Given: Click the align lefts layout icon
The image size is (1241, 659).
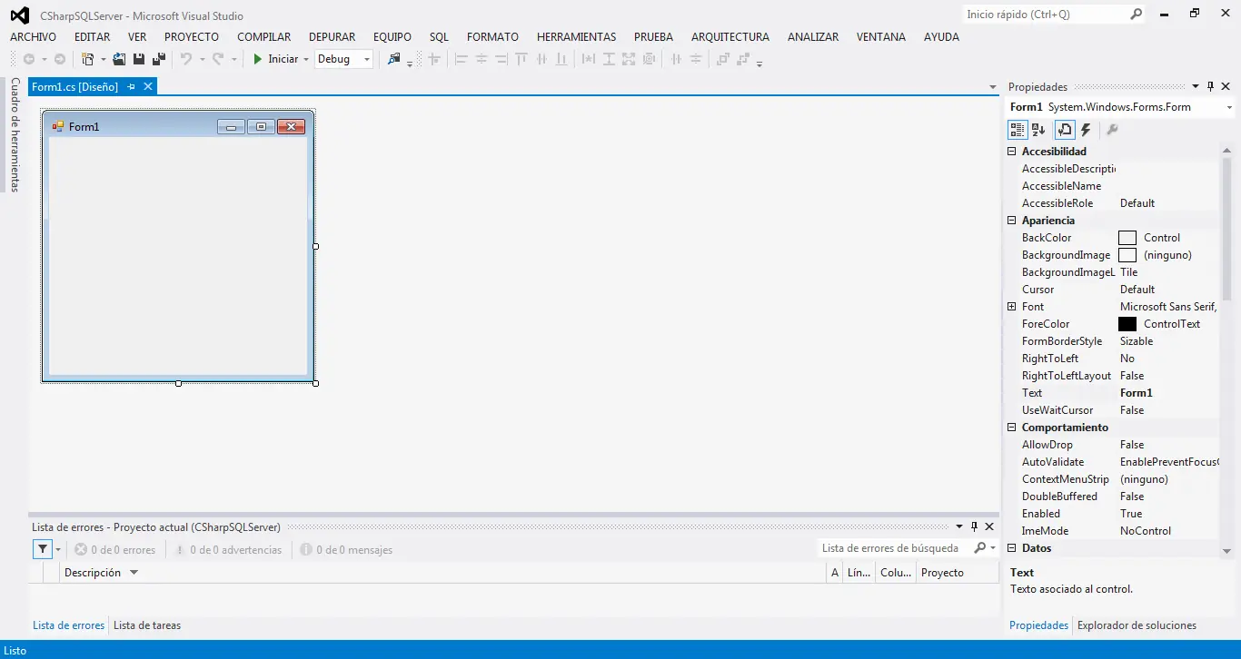Looking at the screenshot, I should (461, 59).
